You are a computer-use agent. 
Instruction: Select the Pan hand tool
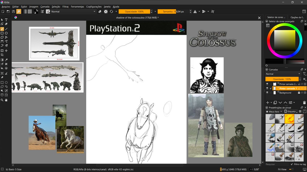pyautogui.click(x=6, y=100)
